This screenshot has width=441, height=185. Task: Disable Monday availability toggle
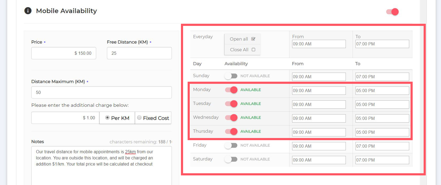[x=231, y=90]
